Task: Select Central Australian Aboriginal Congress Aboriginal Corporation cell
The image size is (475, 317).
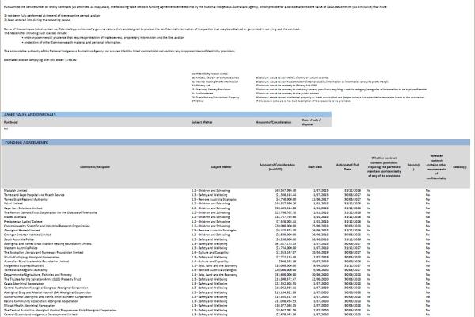Action: [x=46, y=288]
